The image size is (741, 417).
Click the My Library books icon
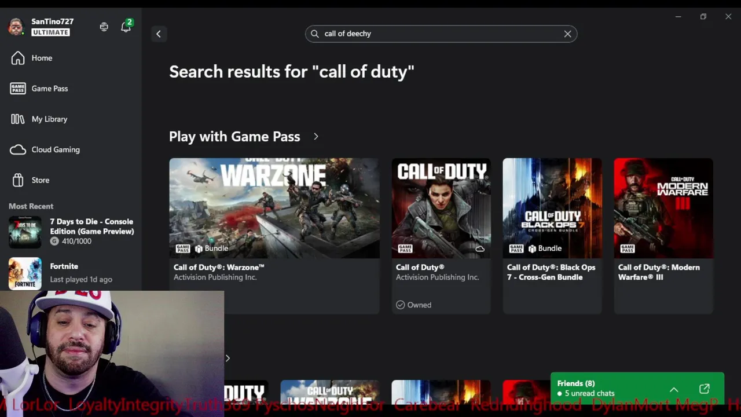pyautogui.click(x=18, y=119)
